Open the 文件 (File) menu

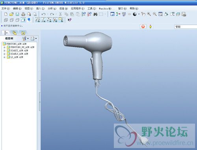click(x=6, y=9)
